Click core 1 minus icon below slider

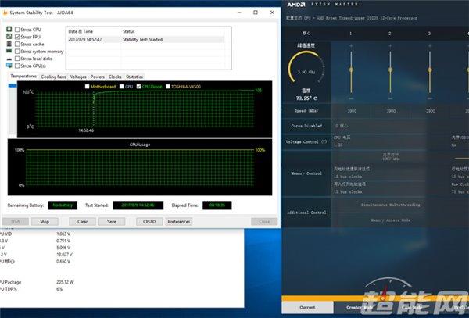[351, 98]
